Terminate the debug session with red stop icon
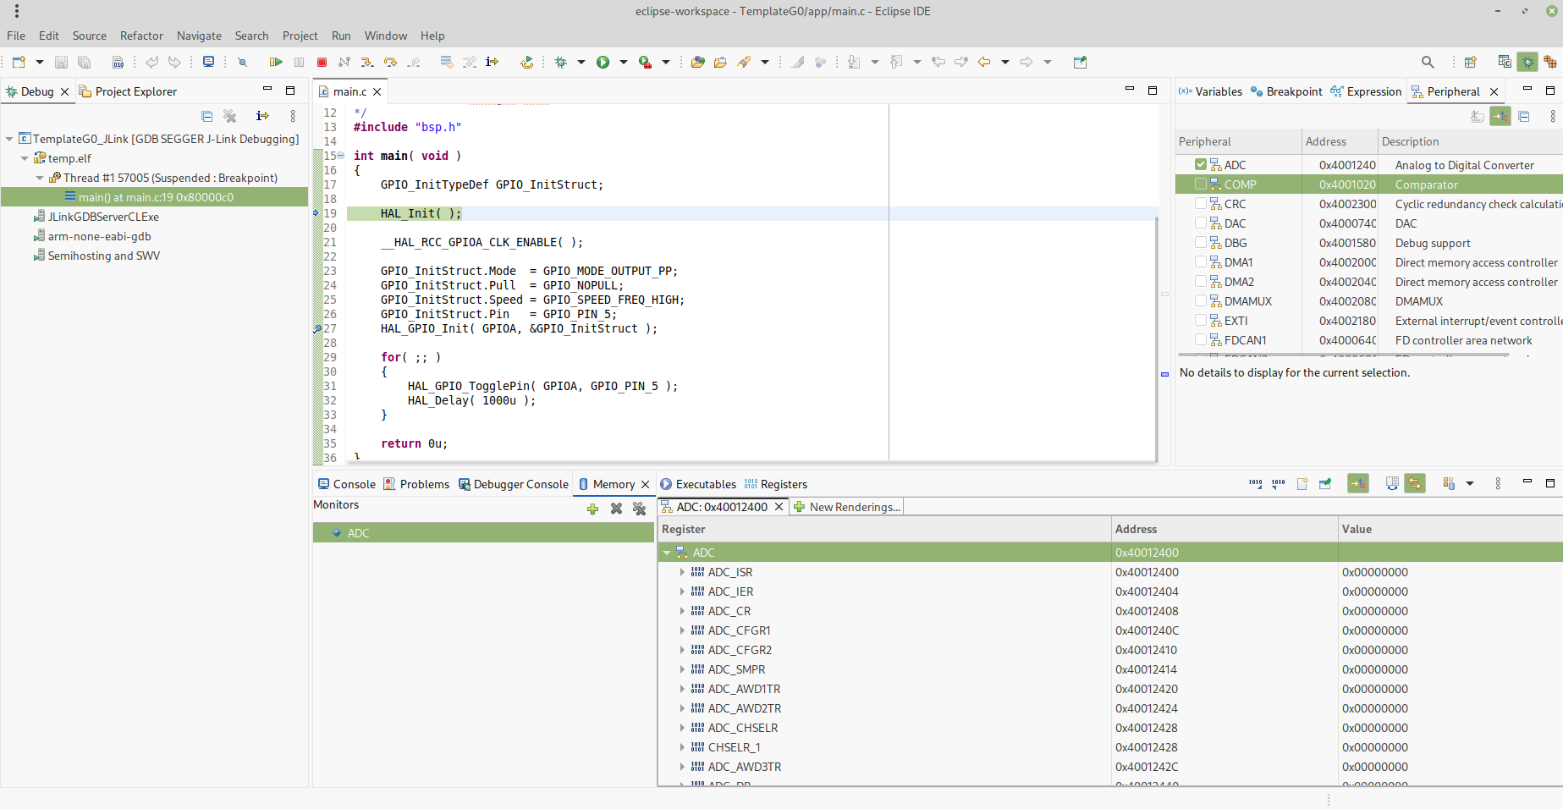 point(322,62)
